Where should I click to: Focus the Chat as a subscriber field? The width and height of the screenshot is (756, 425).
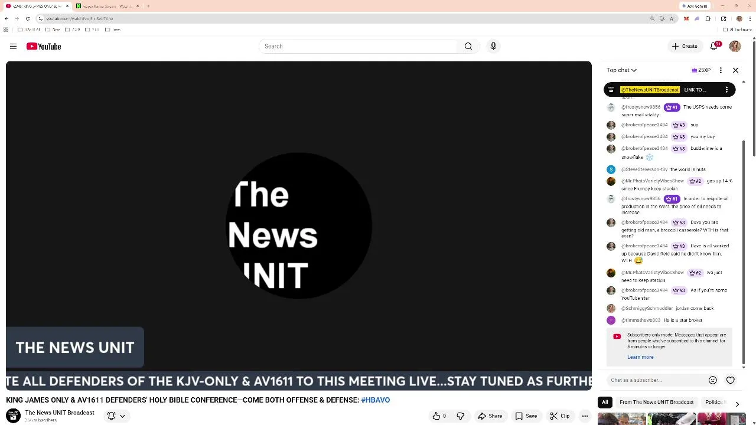click(x=656, y=380)
